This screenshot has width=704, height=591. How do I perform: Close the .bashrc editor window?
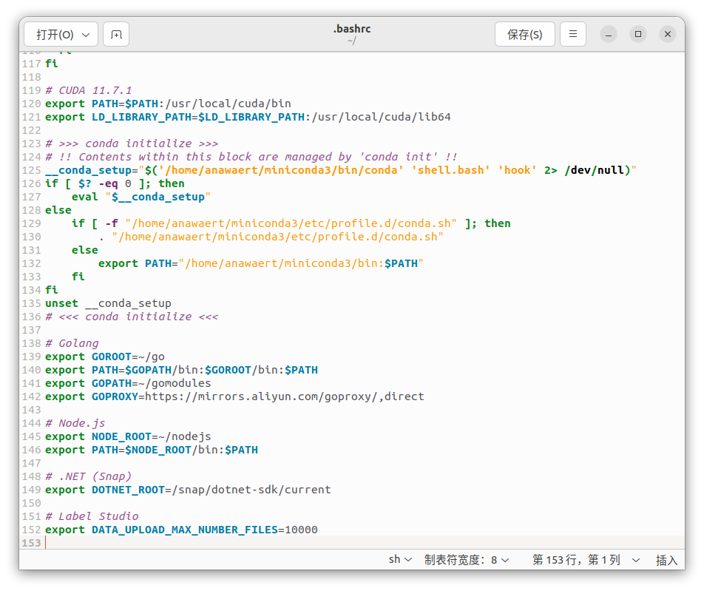click(x=668, y=34)
